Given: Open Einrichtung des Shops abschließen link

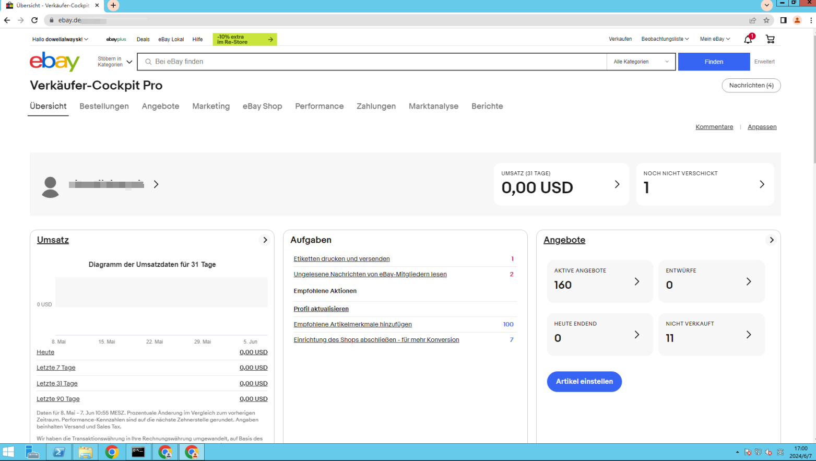Looking at the screenshot, I should click(x=376, y=340).
